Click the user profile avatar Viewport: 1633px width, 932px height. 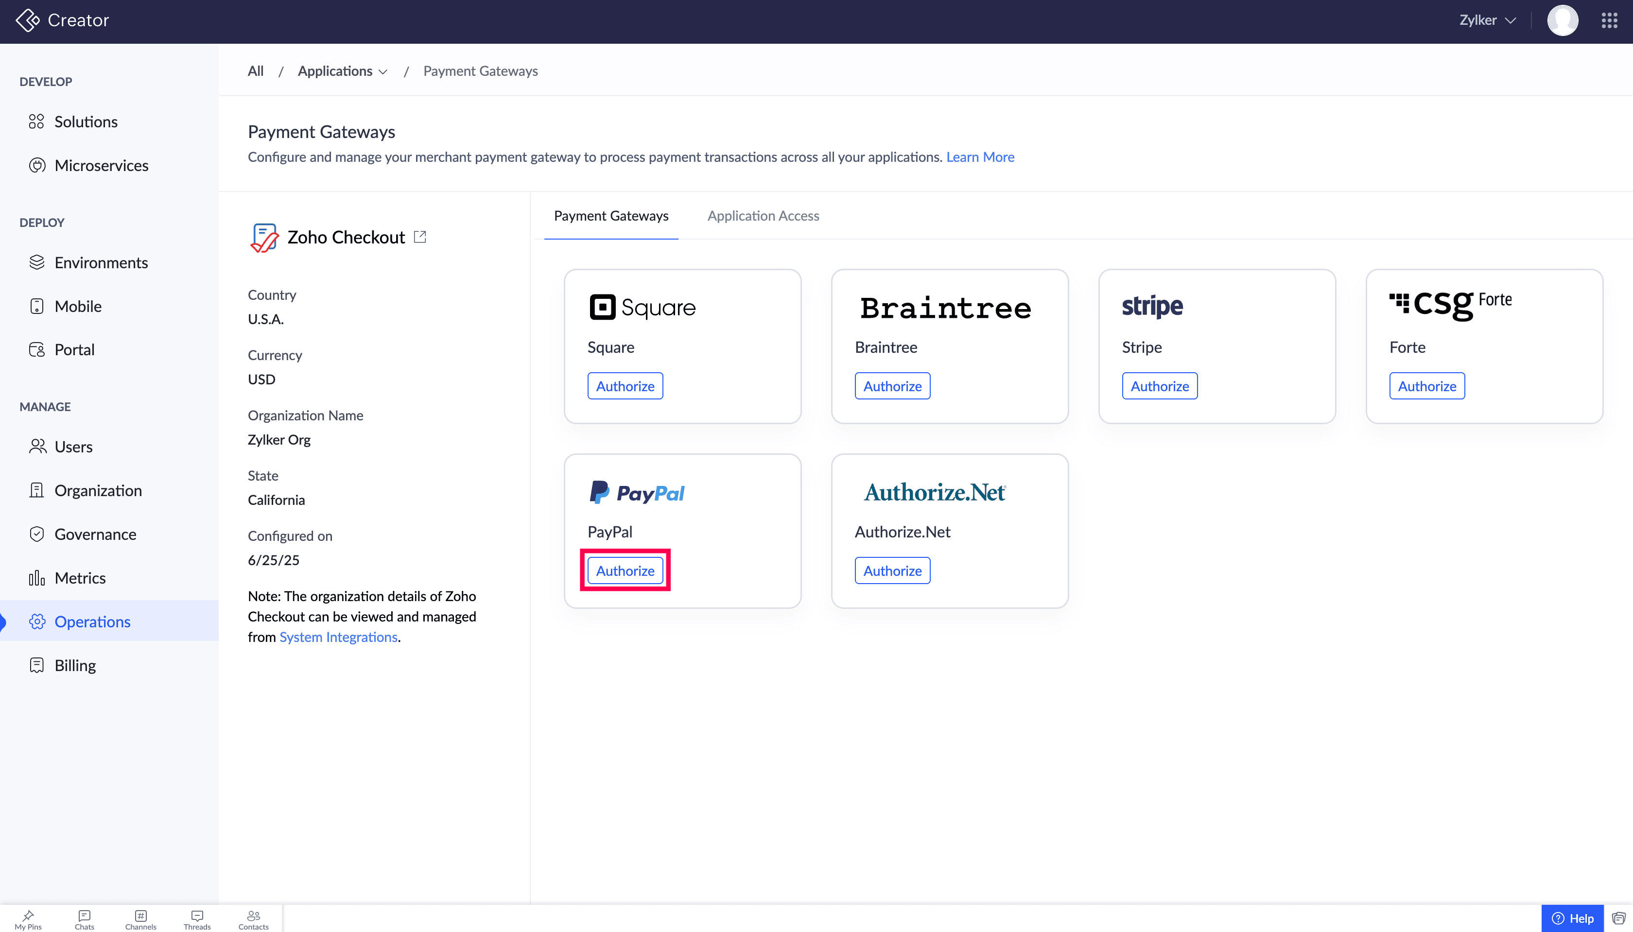[x=1562, y=20]
